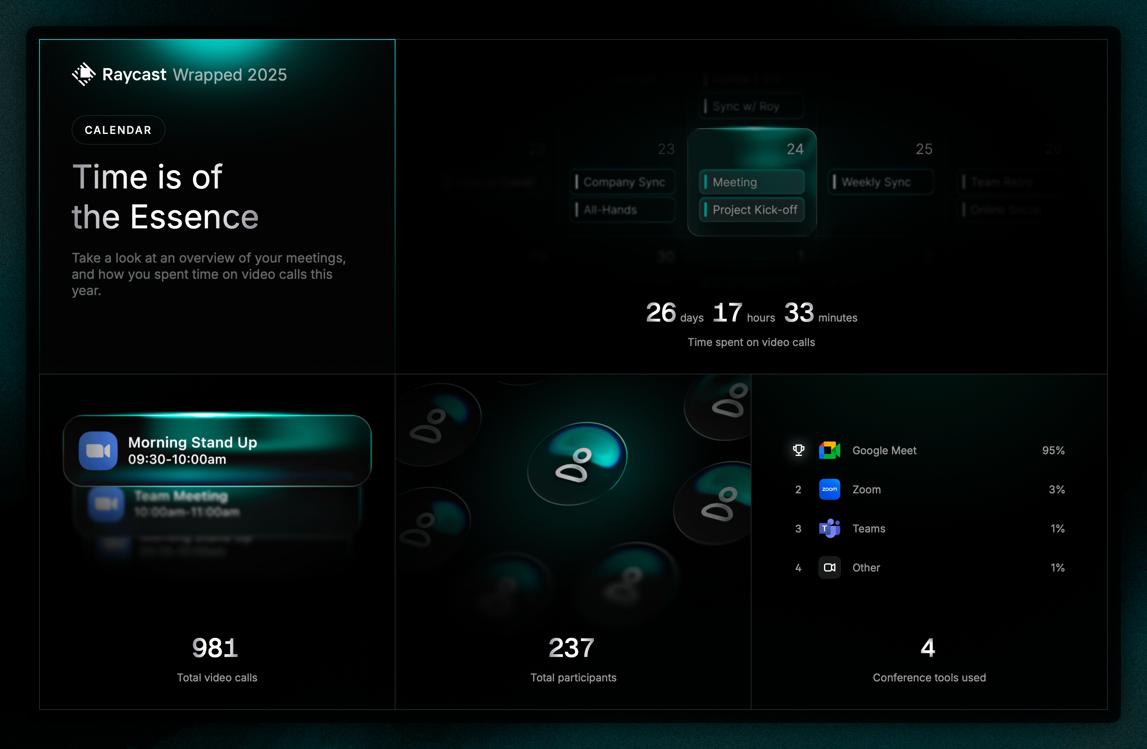Viewport: 1147px width, 749px height.
Task: Click the Other video camera icon
Action: (x=829, y=567)
